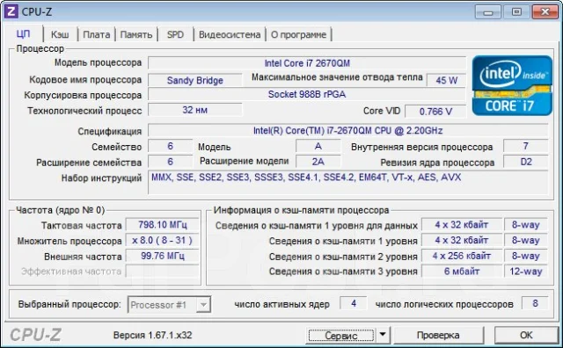The height and width of the screenshot is (348, 563).
Task: Expand the Сервис dropdown arrow
Action: tap(383, 335)
